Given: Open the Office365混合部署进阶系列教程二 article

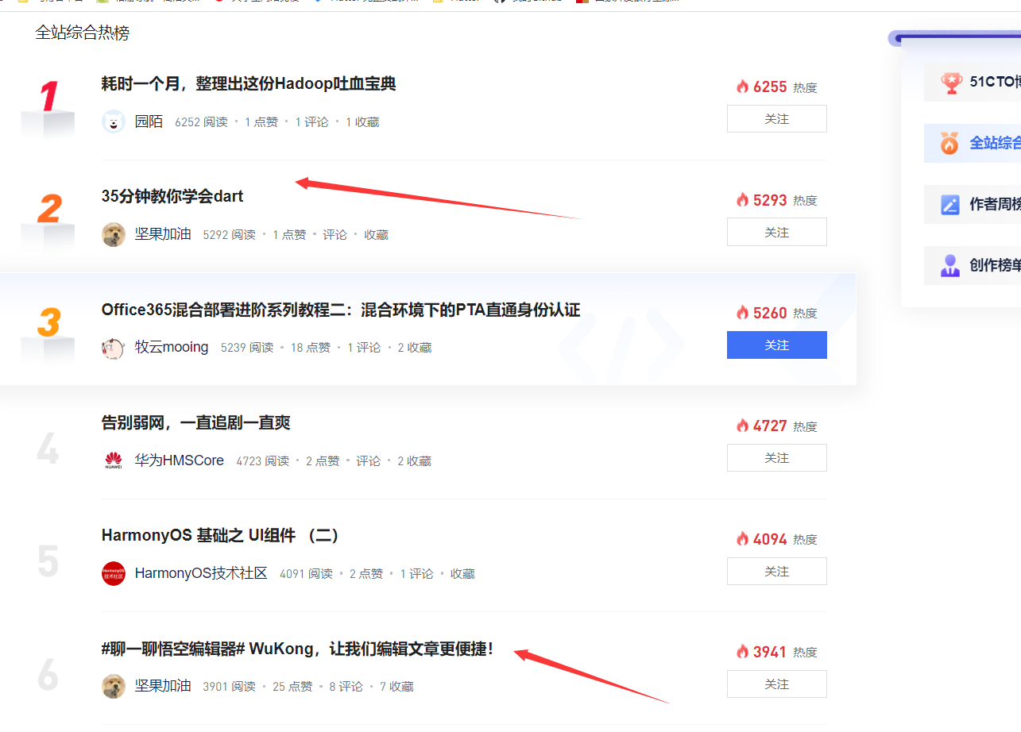Looking at the screenshot, I should pyautogui.click(x=341, y=310).
